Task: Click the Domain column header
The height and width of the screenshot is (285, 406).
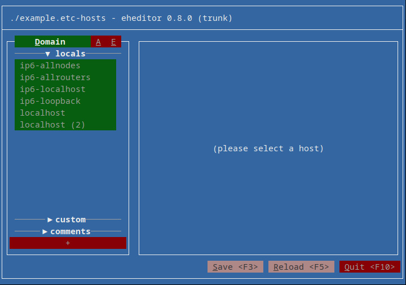Action: pos(52,42)
